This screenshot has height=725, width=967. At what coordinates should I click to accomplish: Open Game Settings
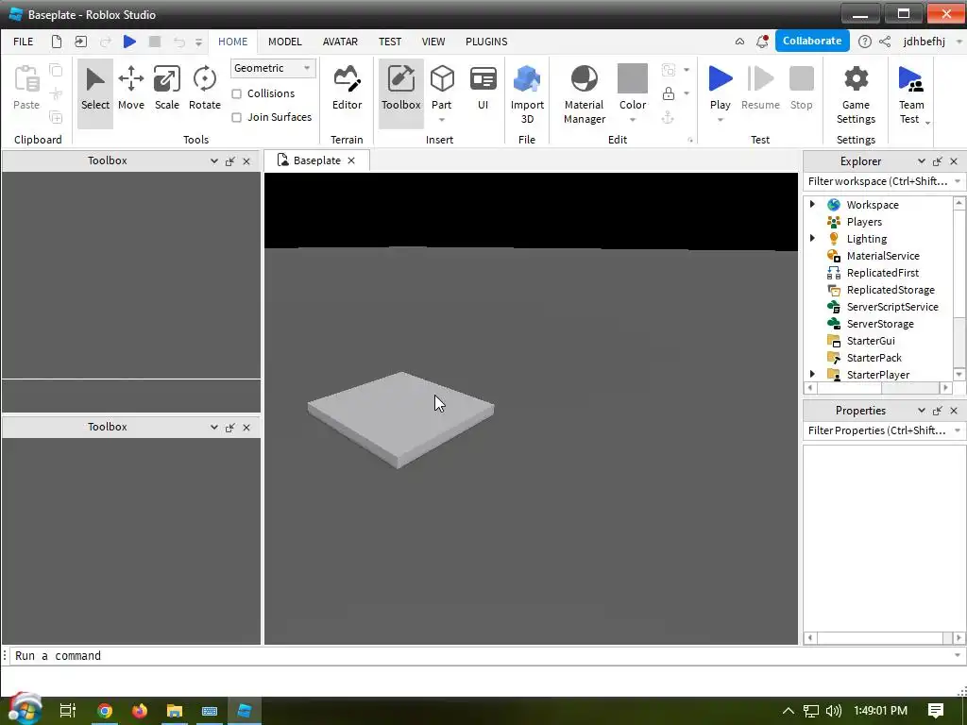pyautogui.click(x=856, y=94)
